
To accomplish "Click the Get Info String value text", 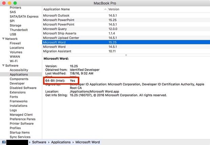I will coord(118,95).
